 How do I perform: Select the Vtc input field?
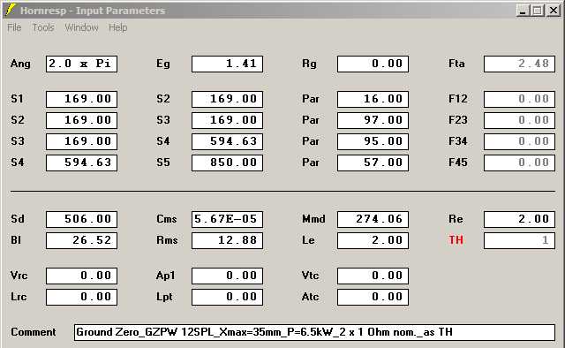[373, 276]
